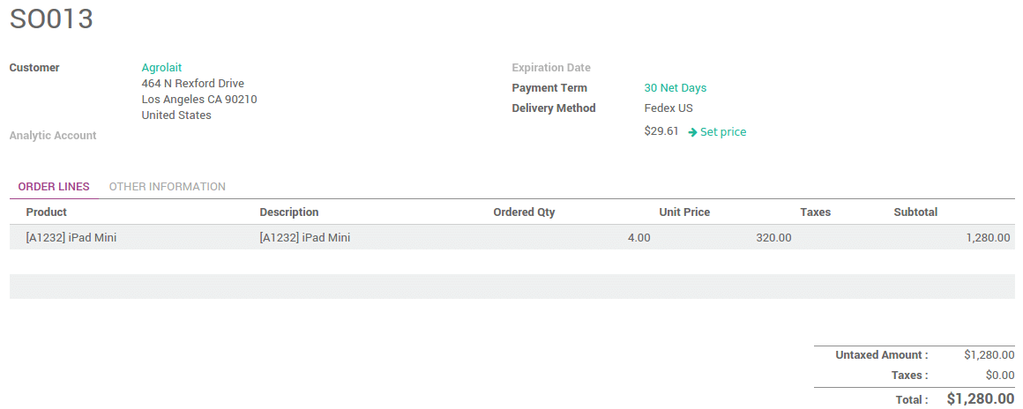Sort by the Product column header

46,212
